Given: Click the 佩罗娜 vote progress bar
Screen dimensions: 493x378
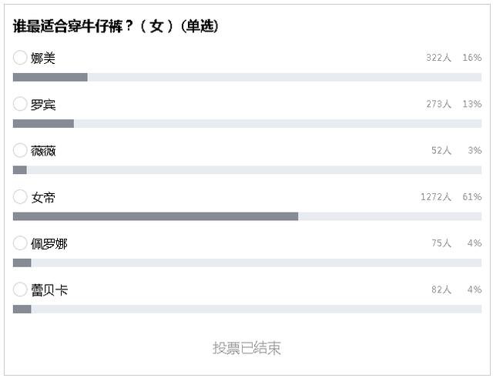Looking at the screenshot, I should pyautogui.click(x=246, y=263).
